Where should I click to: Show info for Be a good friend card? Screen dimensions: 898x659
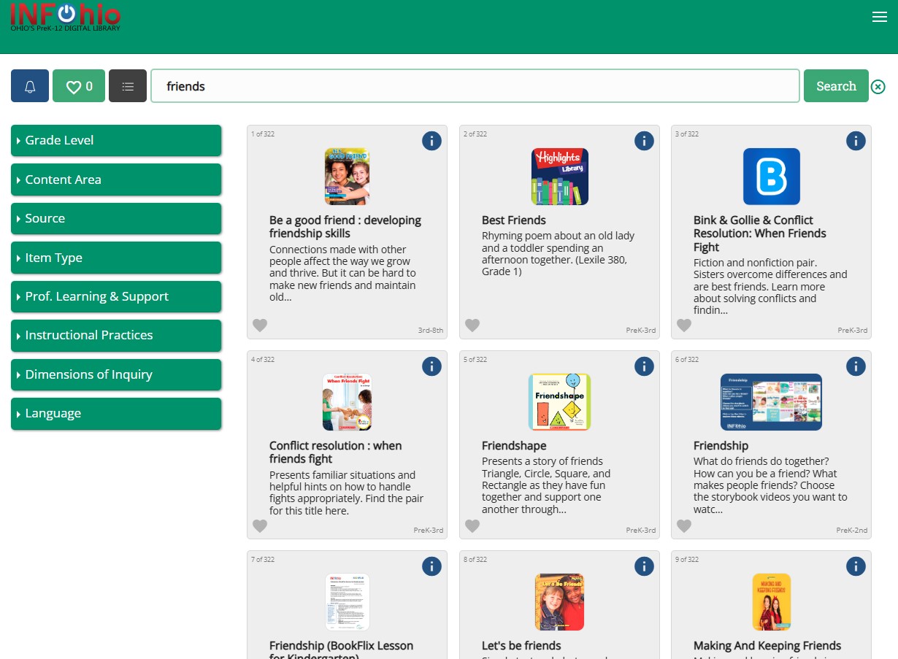click(x=431, y=141)
